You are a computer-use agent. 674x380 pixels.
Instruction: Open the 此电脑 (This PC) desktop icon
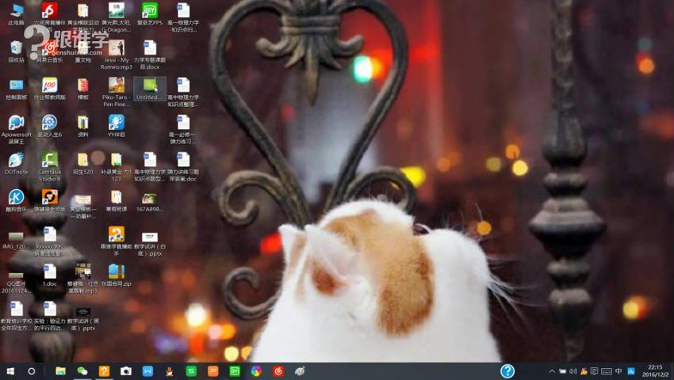click(17, 13)
